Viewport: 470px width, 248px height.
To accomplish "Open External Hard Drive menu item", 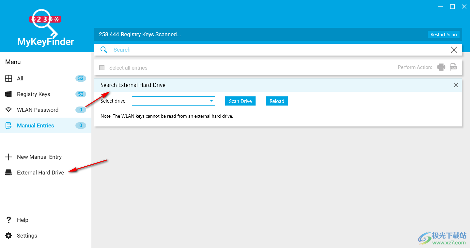I will (46, 173).
